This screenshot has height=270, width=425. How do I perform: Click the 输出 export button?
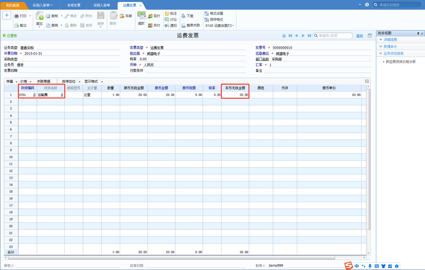point(21,25)
